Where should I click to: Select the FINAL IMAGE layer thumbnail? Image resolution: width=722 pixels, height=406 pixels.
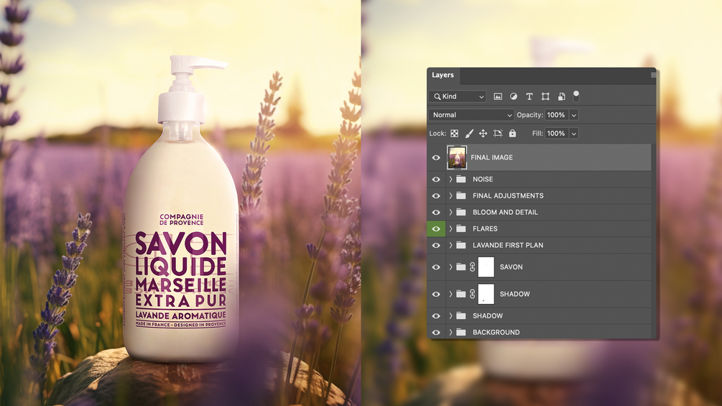tap(457, 157)
